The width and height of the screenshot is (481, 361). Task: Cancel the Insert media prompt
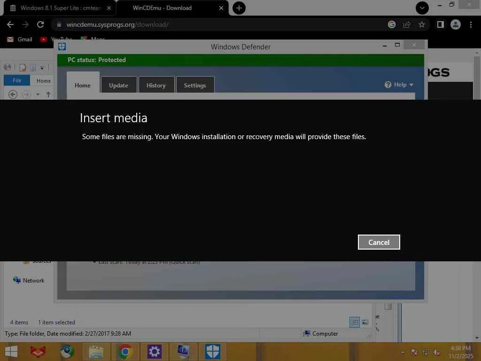(x=379, y=242)
